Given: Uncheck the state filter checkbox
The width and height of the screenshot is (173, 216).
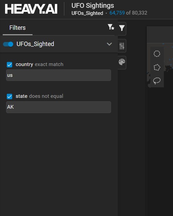Looking at the screenshot, I should 9,96.
